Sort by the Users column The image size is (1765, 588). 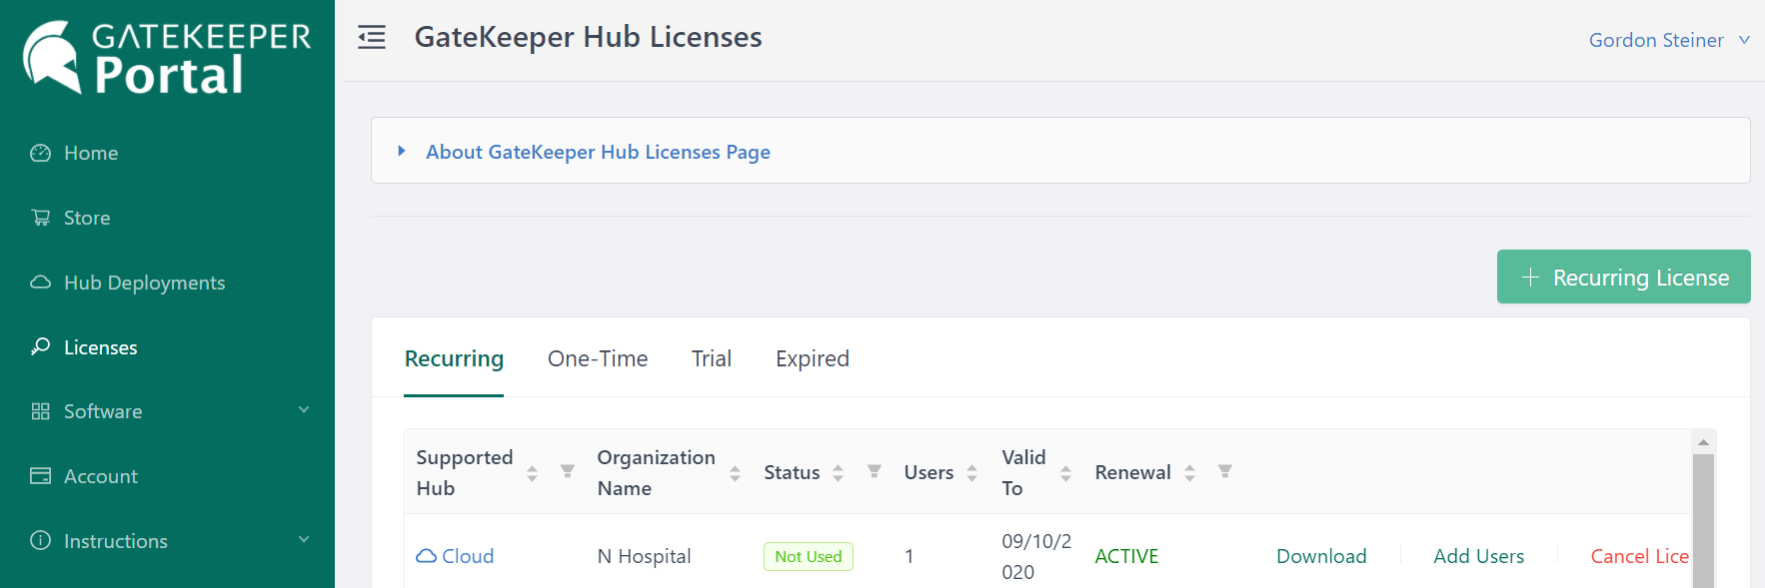[971, 473]
